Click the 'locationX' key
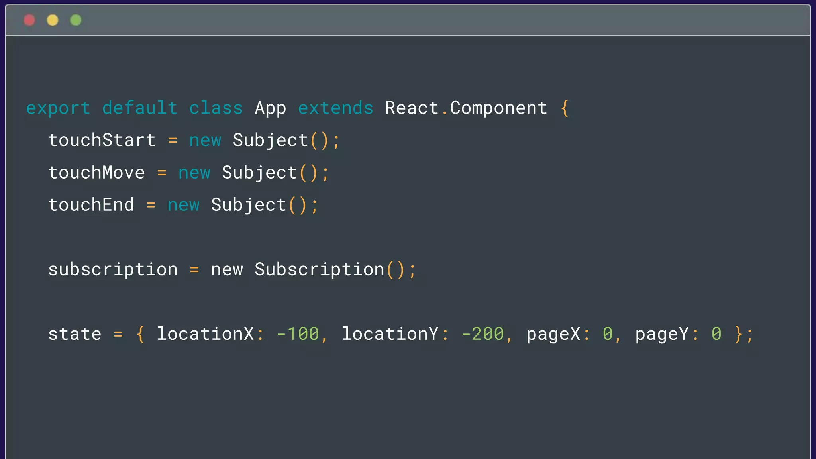The height and width of the screenshot is (459, 816). click(206, 334)
